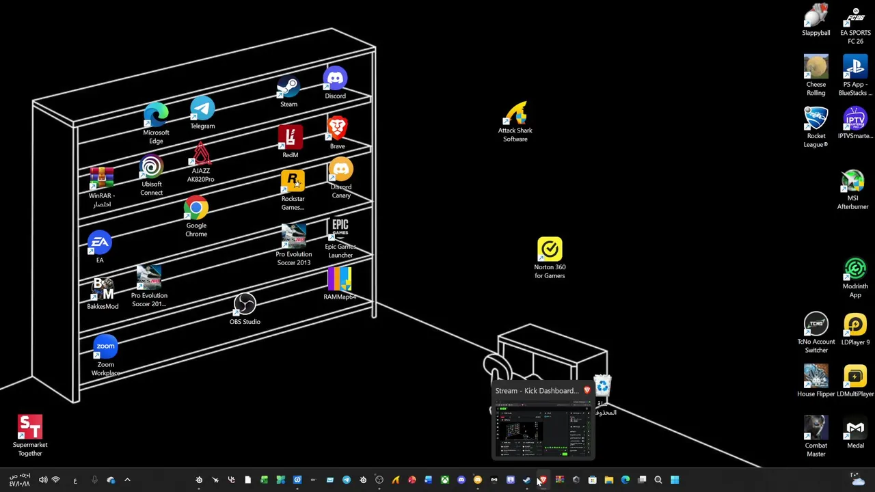Select the Slappyball game icon
The height and width of the screenshot is (492, 875).
click(x=816, y=15)
